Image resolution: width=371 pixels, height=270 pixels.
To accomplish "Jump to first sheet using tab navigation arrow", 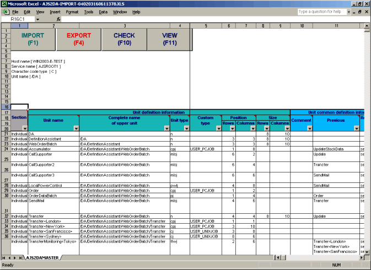I will tap(4, 257).
